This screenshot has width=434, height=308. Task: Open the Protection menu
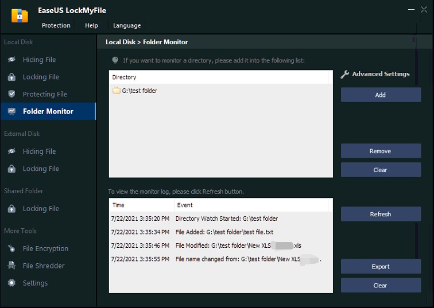click(x=56, y=25)
